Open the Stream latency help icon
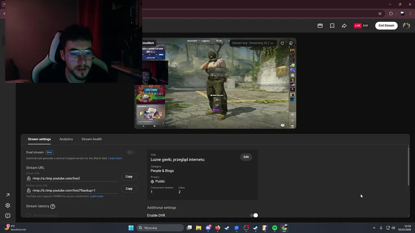Screen dimensions: 415x233 [53, 206]
